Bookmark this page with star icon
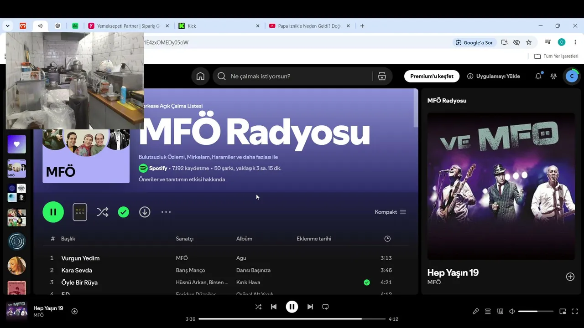This screenshot has height=328, width=584. 529,42
